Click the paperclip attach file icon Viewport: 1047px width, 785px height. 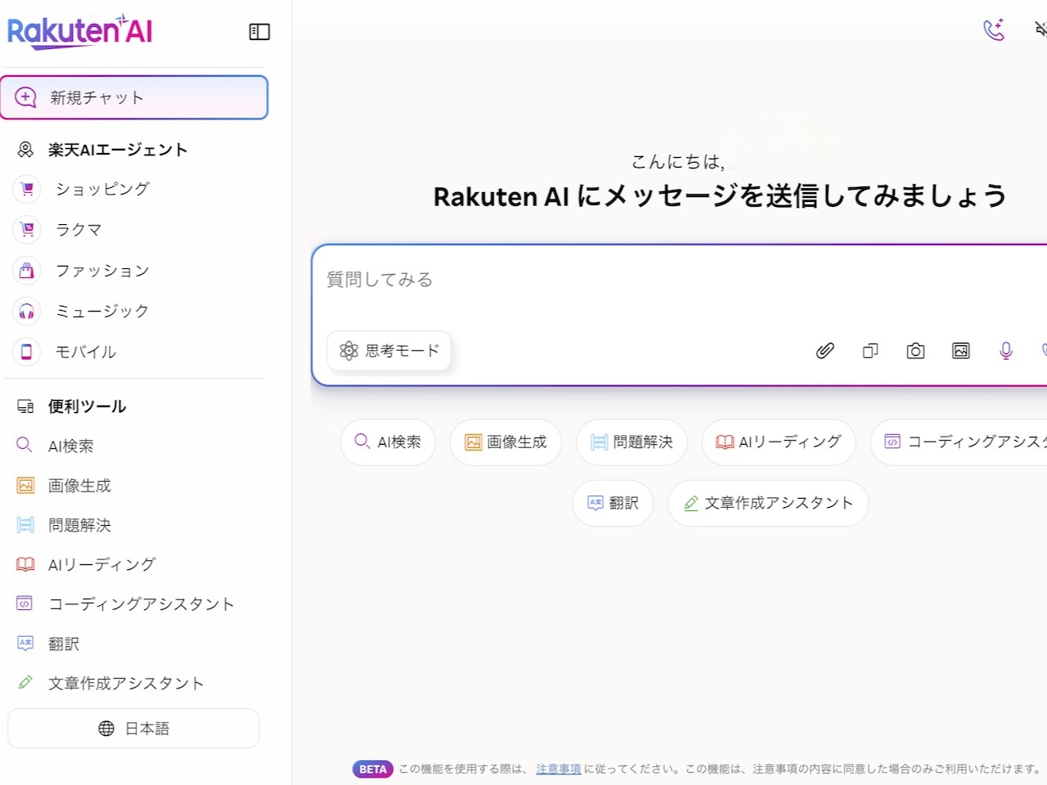825,351
